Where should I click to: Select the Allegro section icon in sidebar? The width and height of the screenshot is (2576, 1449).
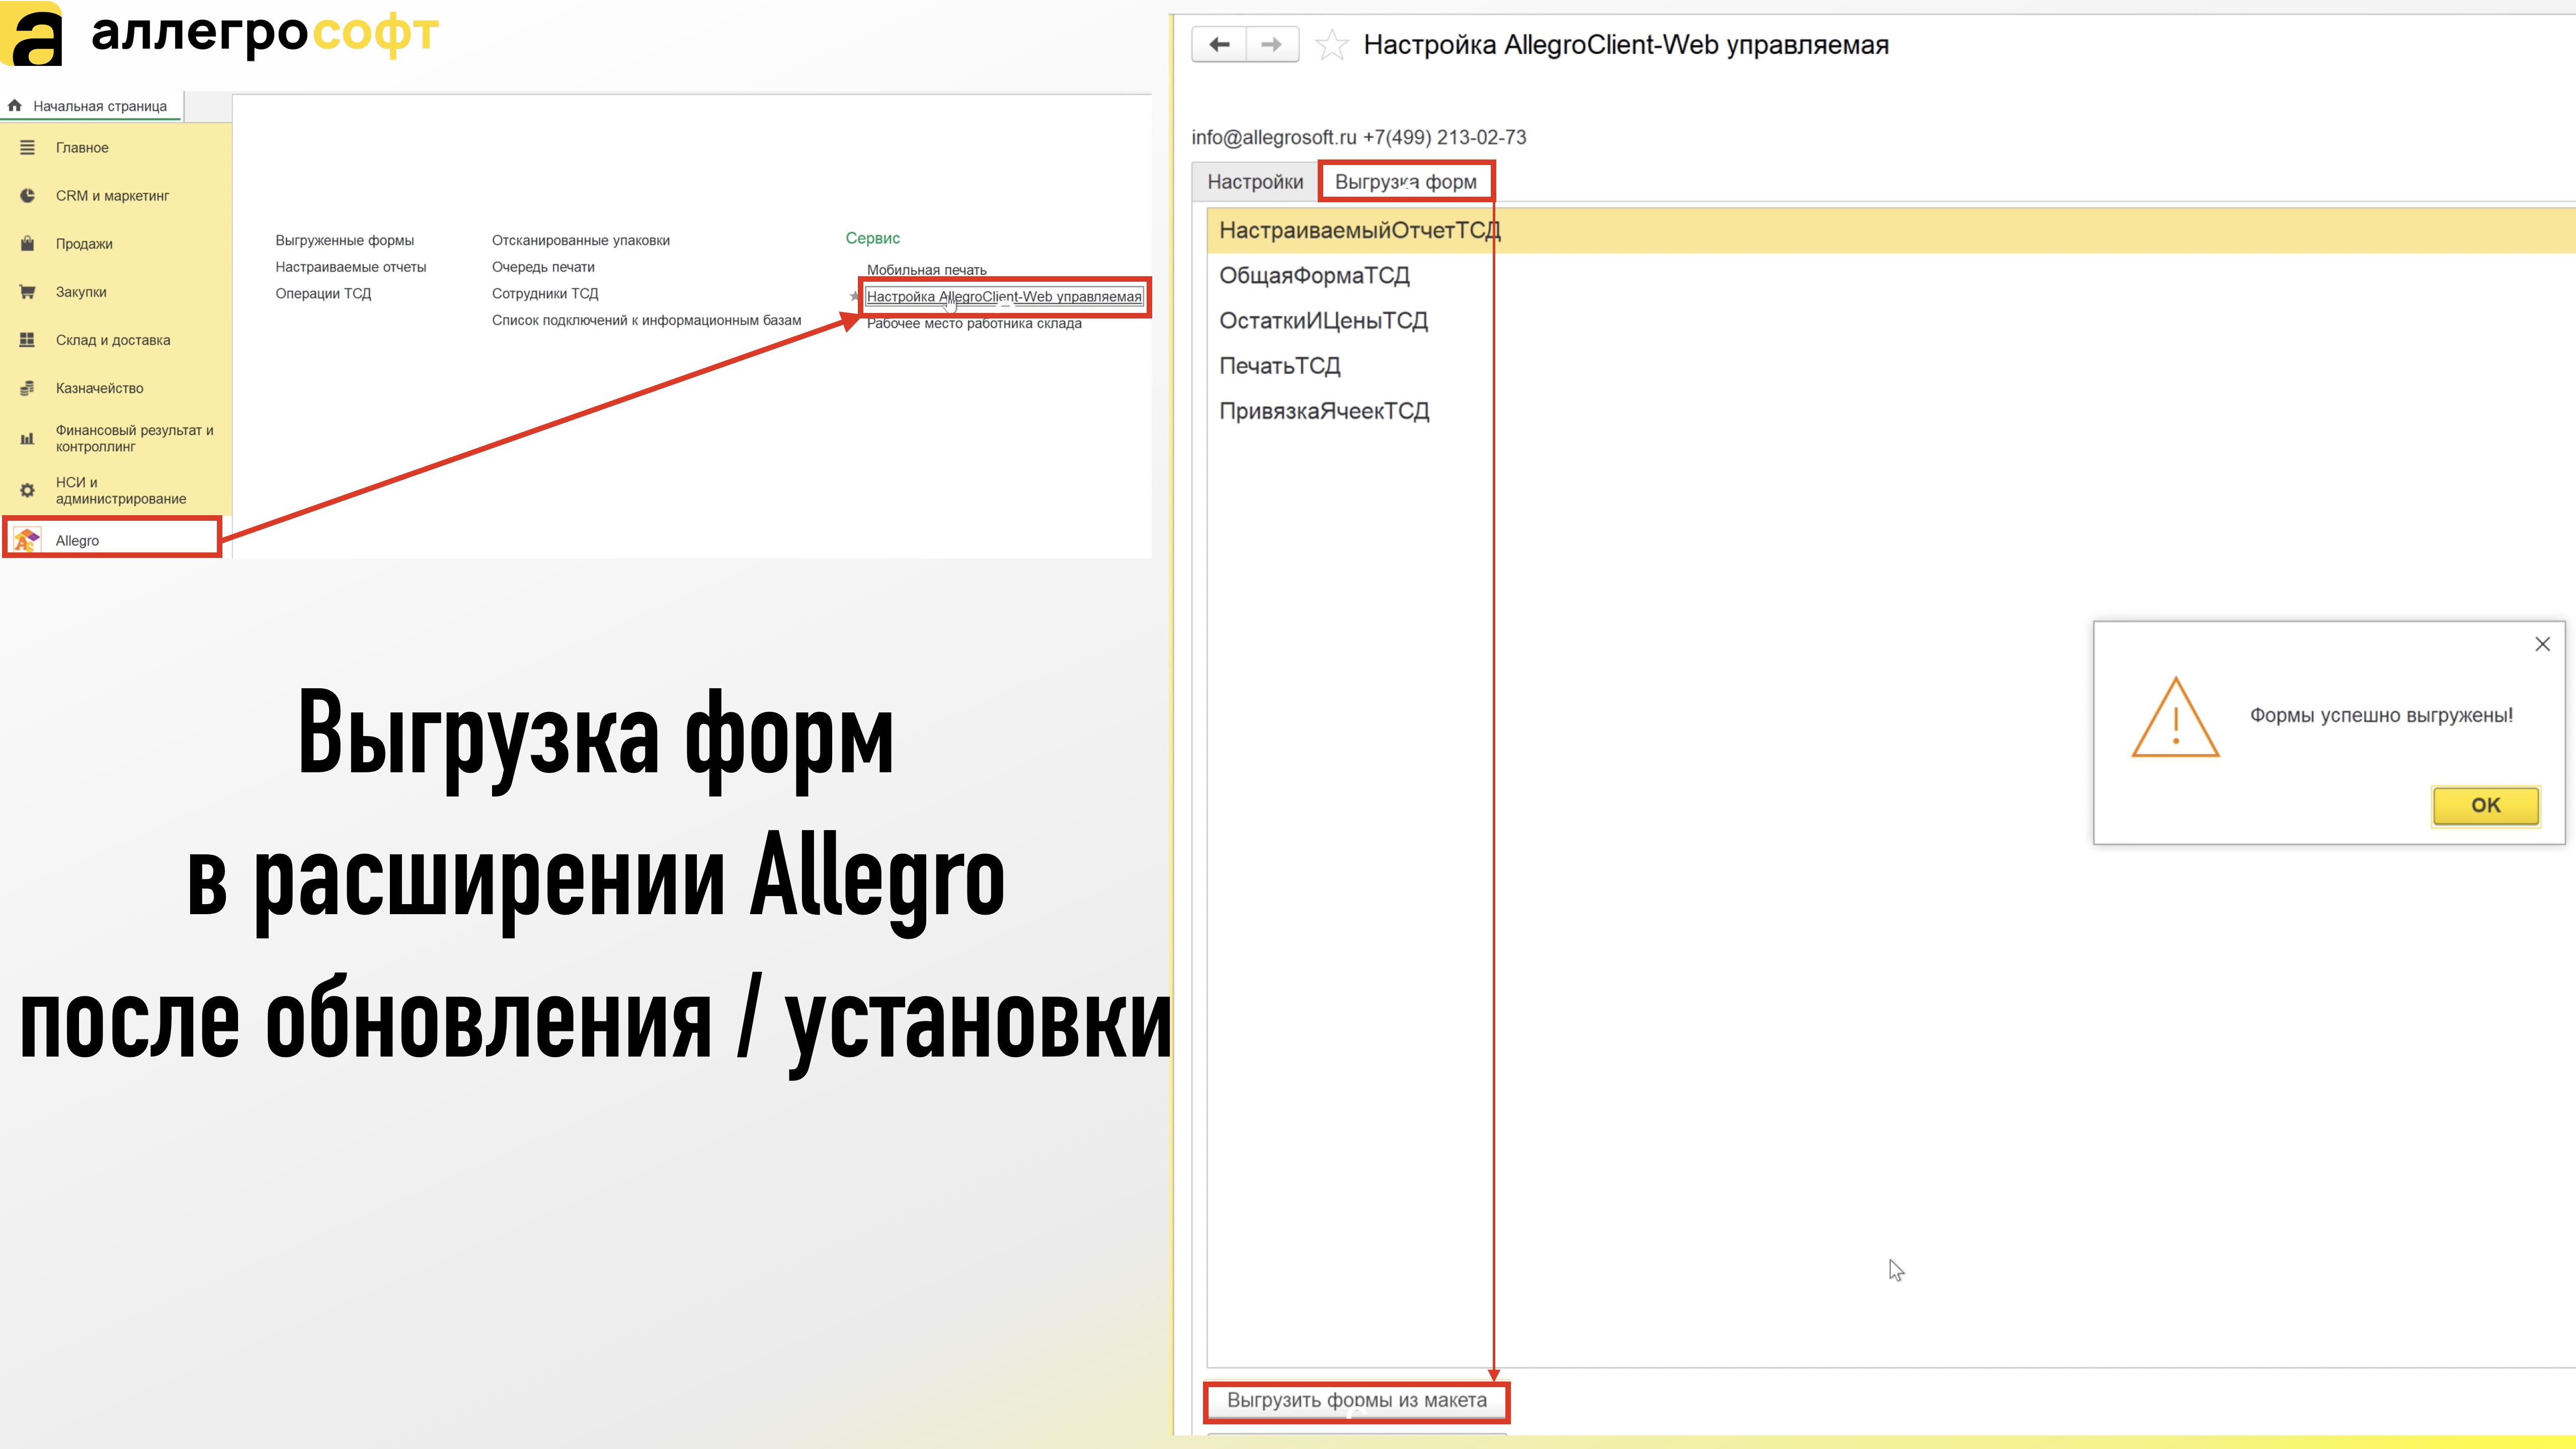click(26, 540)
